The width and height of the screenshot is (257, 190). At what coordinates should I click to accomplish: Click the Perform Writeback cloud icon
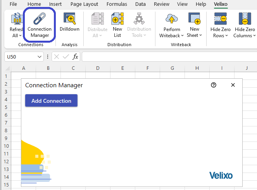(171, 19)
